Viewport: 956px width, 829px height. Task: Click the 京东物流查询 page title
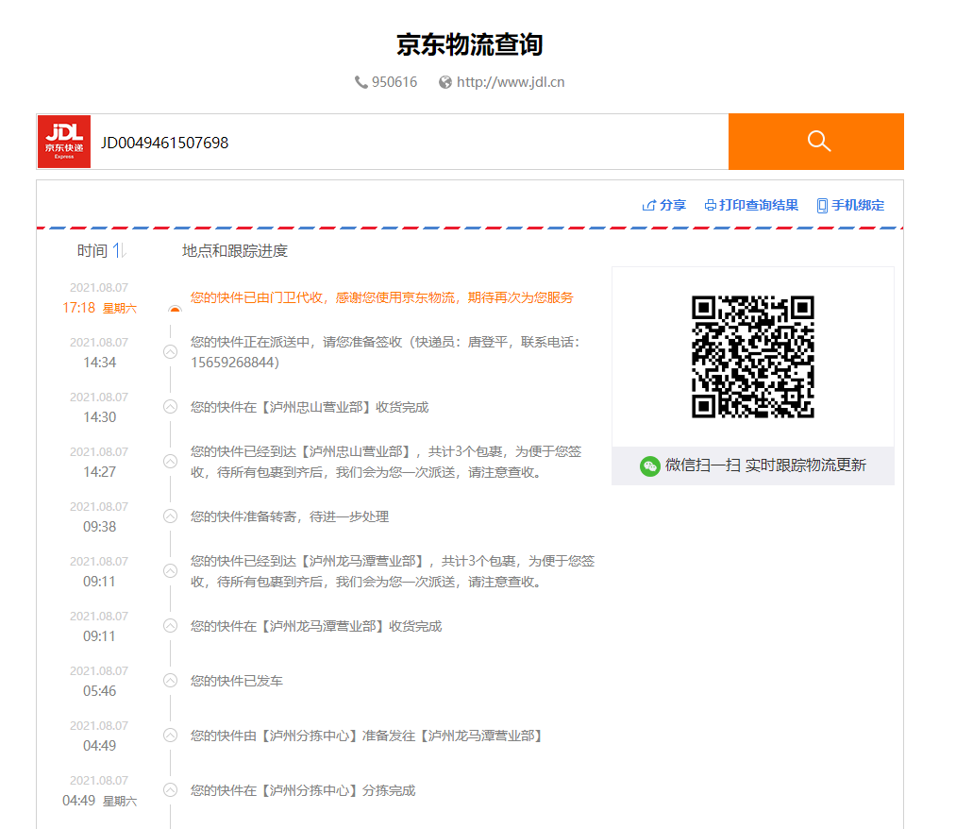click(x=469, y=44)
